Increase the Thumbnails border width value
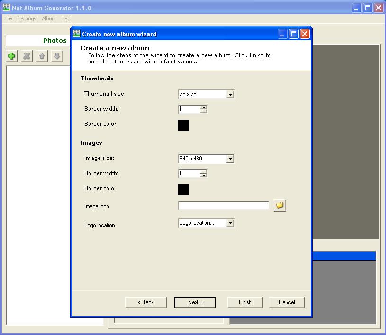 pos(204,107)
